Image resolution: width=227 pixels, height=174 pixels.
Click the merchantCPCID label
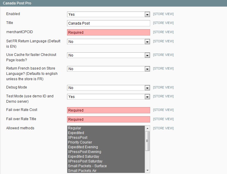click(x=20, y=32)
